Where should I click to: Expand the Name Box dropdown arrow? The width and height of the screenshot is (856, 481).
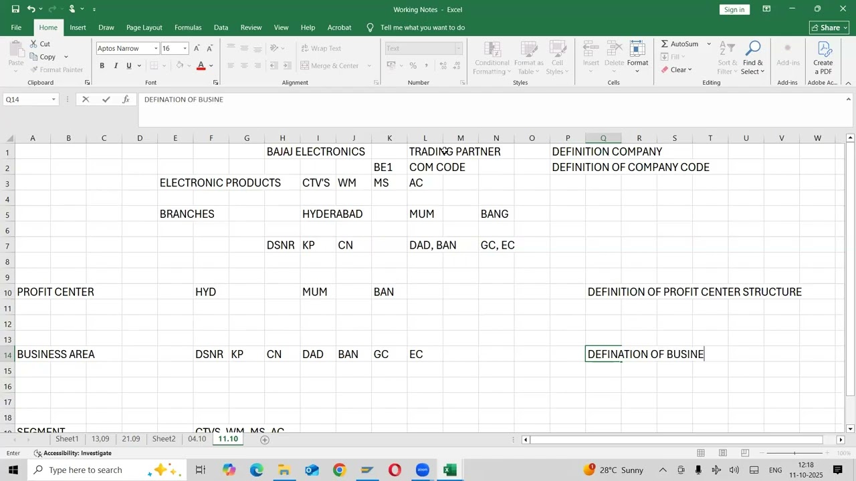click(x=53, y=100)
